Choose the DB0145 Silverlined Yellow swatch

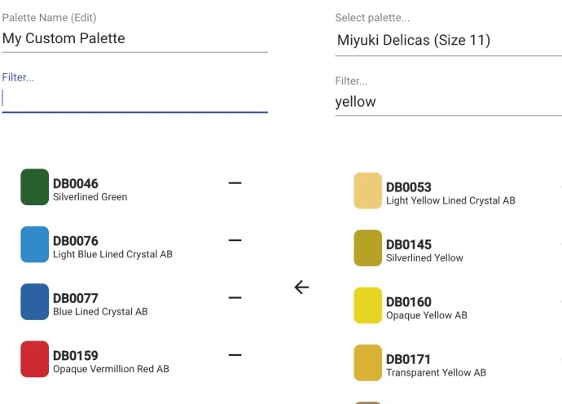click(x=367, y=248)
